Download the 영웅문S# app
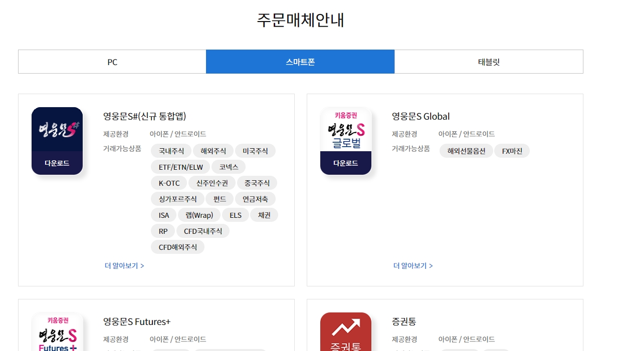This screenshot has width=619, height=351. [x=57, y=163]
